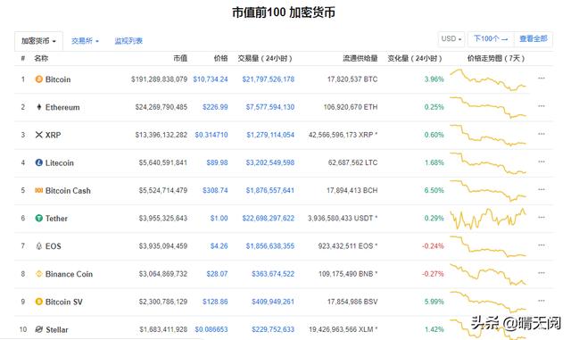The width and height of the screenshot is (571, 340).
Task: Click EOS change -0.24%
Action: (x=433, y=246)
